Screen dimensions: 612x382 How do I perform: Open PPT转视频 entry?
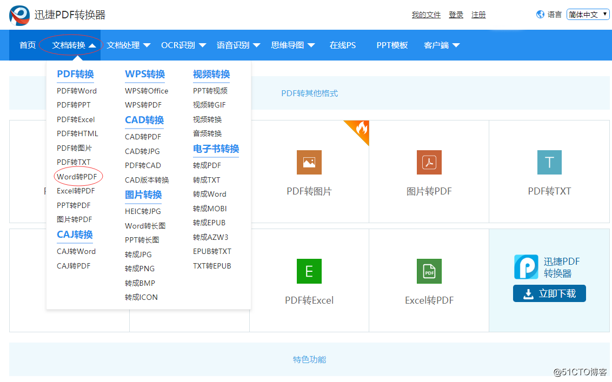tap(210, 91)
